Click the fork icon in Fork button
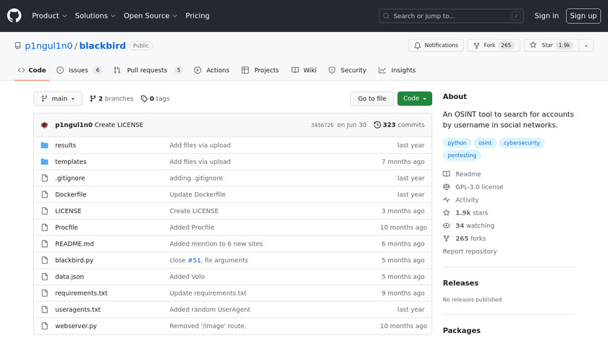This screenshot has width=608, height=341. coord(476,46)
